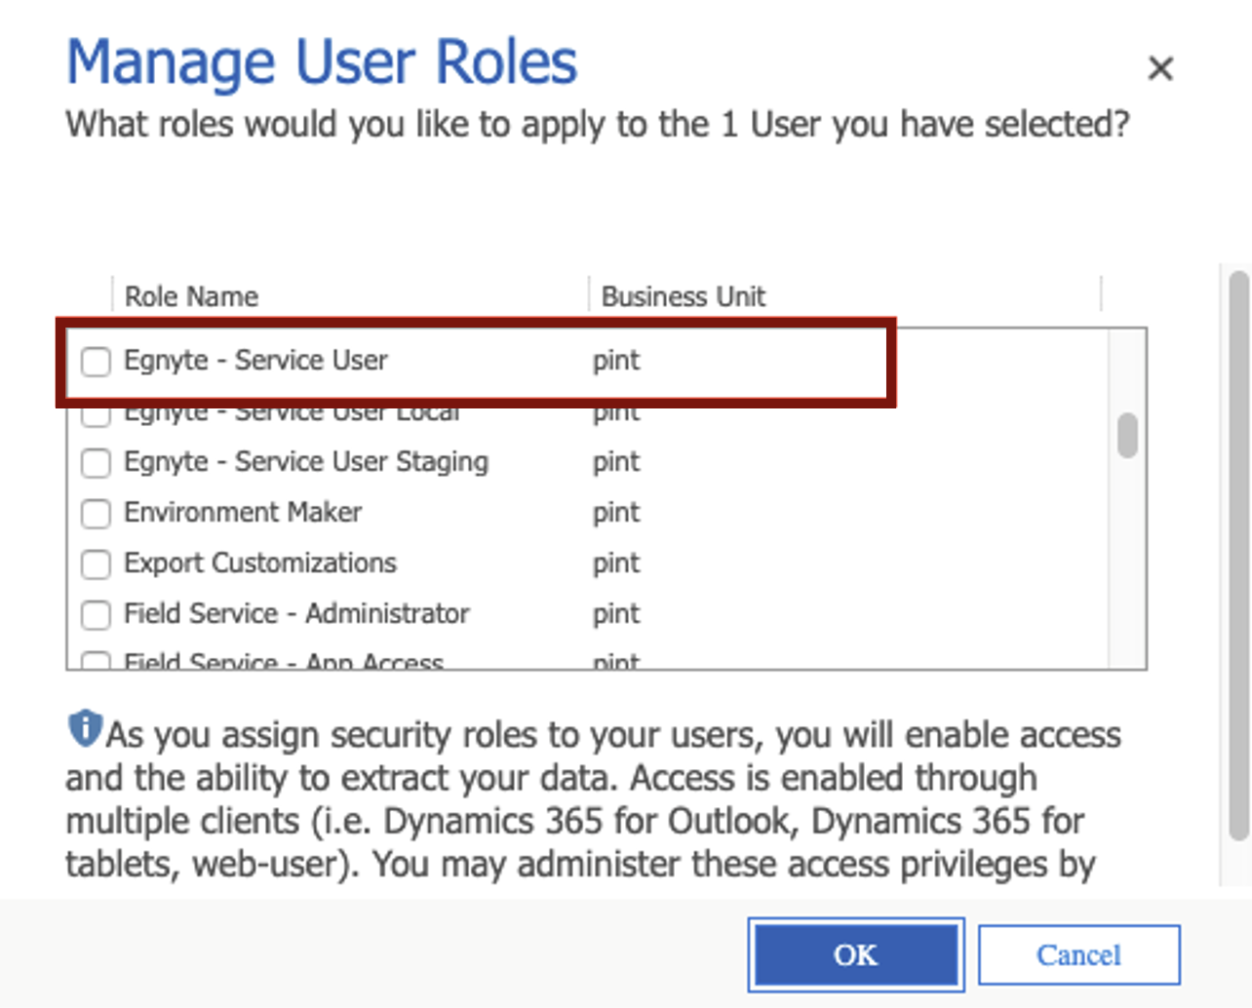Select the text Egnyte - Service User
The width and height of the screenshot is (1252, 1008).
pyautogui.click(x=255, y=361)
